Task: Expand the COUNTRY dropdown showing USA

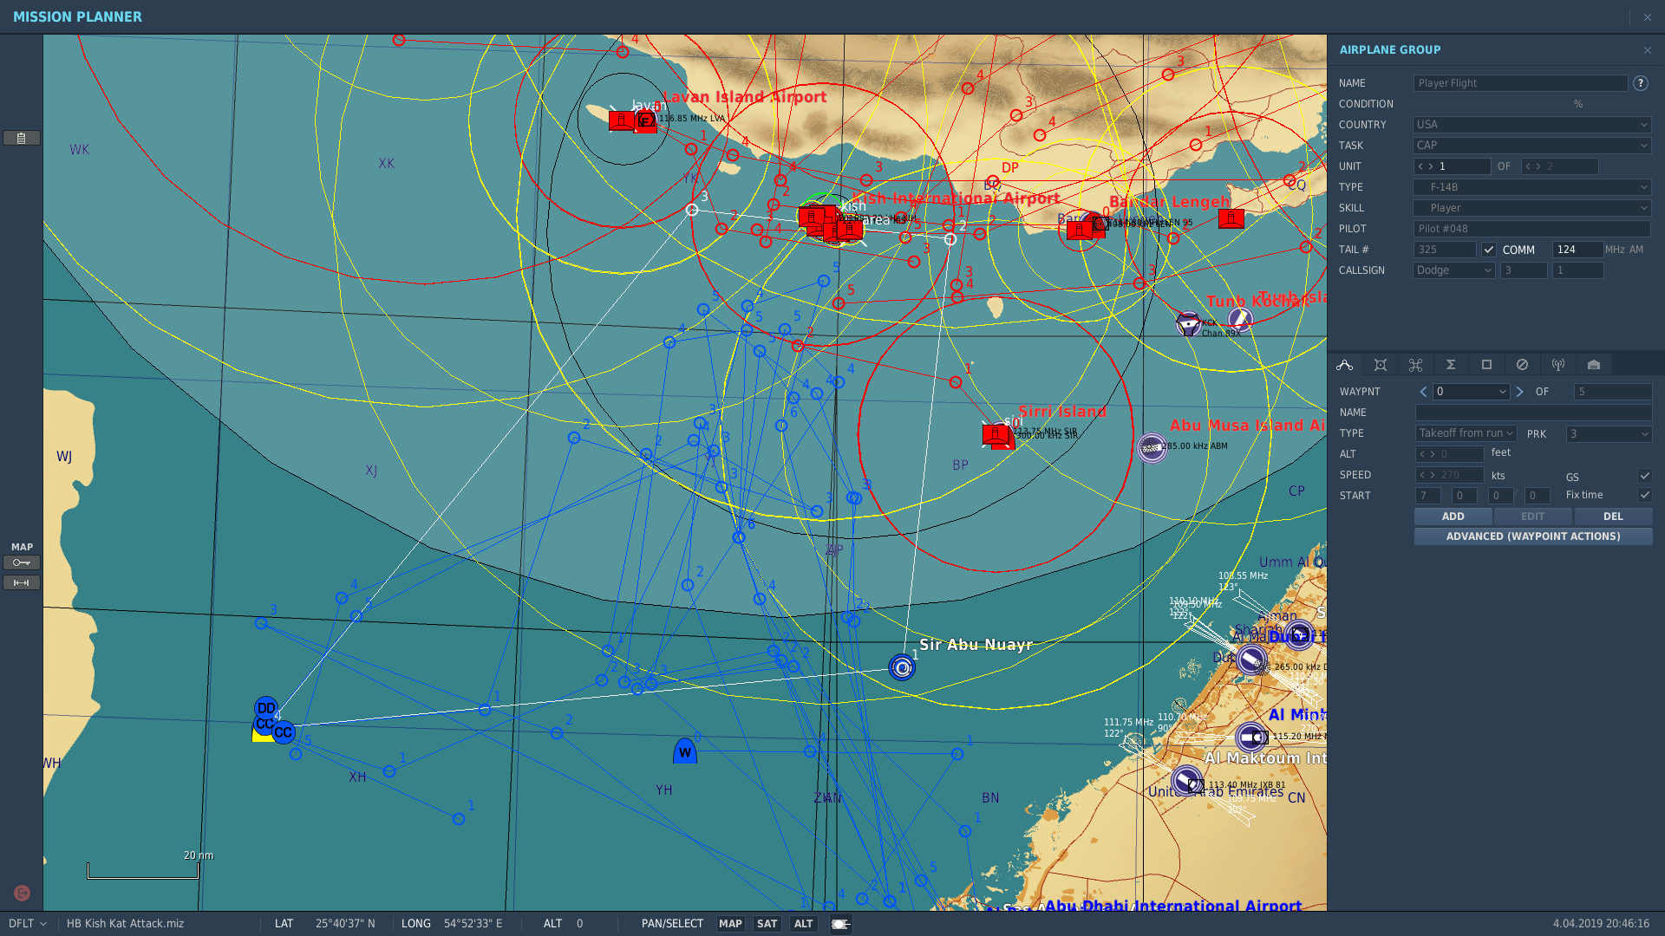Action: [1532, 125]
